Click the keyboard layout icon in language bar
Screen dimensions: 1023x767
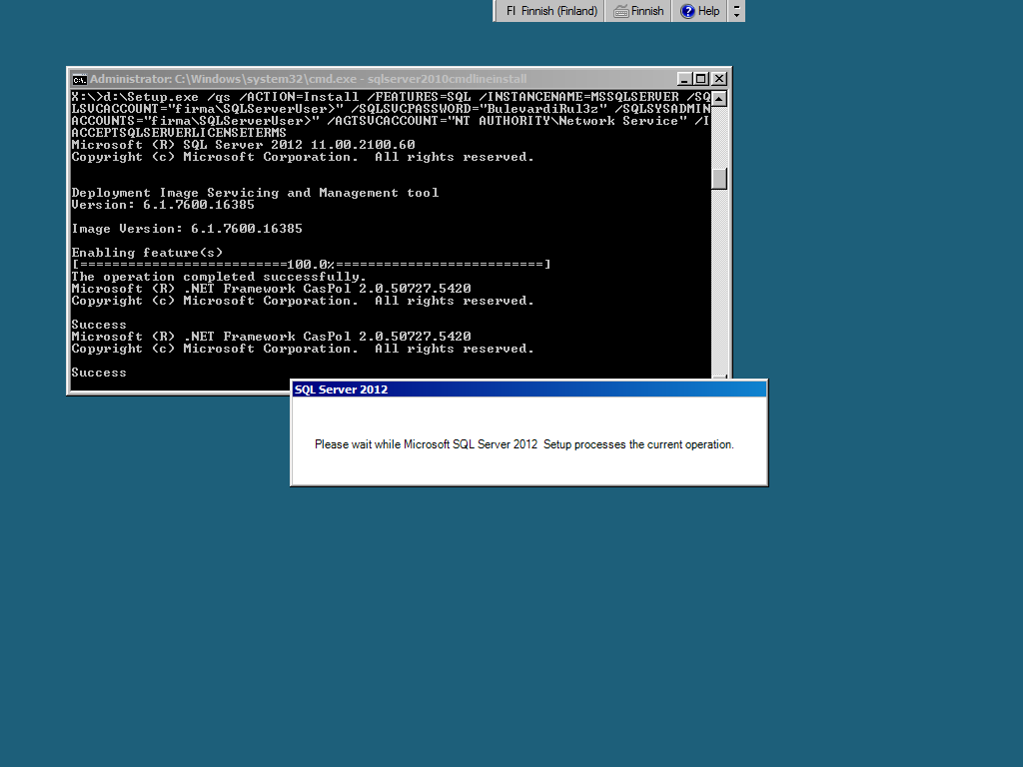coord(620,11)
